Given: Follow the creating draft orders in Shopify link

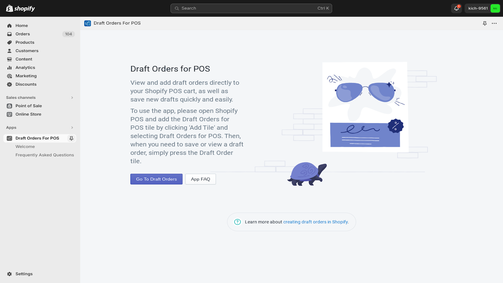Looking at the screenshot, I should coord(316,222).
